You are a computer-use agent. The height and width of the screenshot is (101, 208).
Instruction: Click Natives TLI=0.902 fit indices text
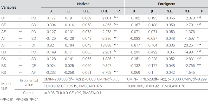coord(73,86)
